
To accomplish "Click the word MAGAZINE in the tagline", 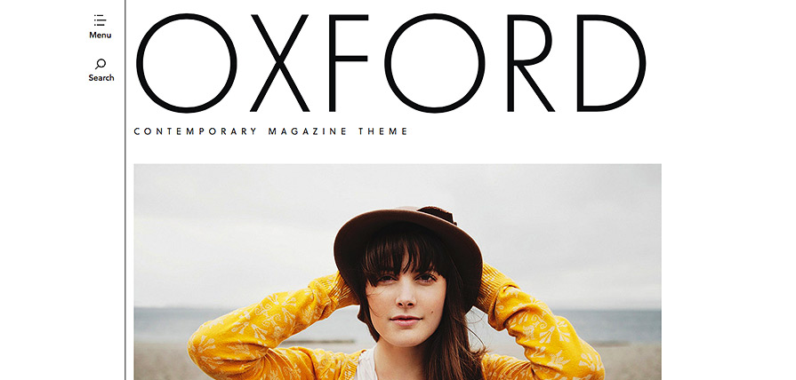I will coord(308,131).
